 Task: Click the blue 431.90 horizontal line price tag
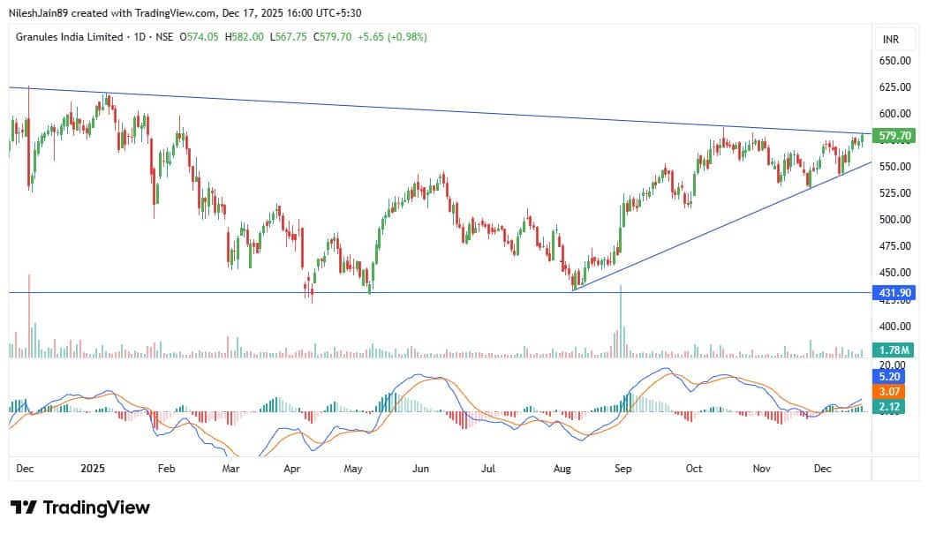pos(894,292)
